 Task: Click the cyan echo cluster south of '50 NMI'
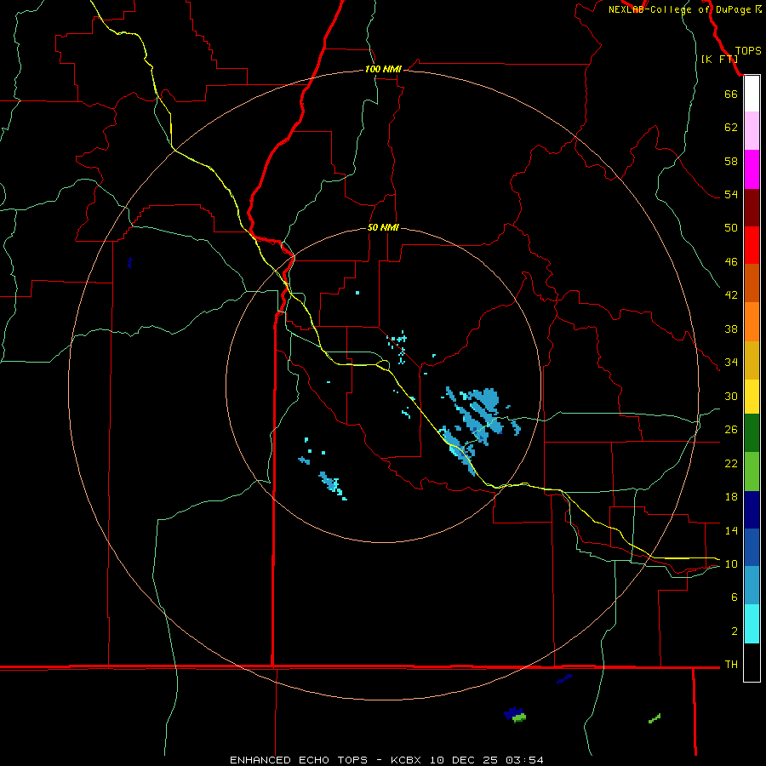coord(398,346)
